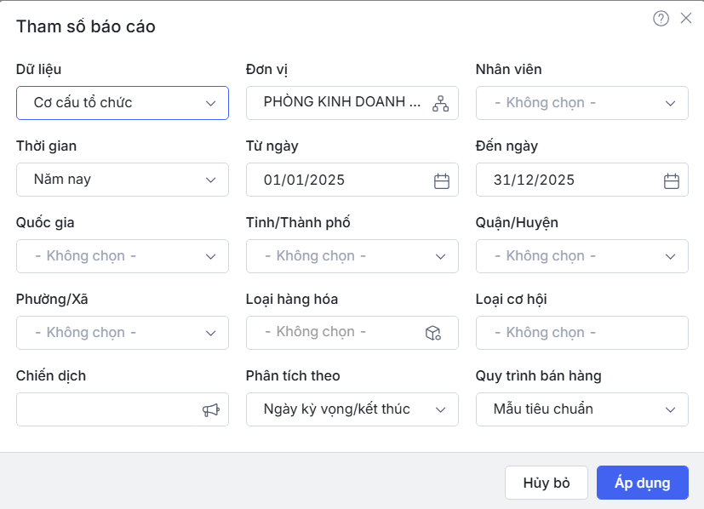Screen dimensions: 704x509
Task: Click the help question mark icon
Action: tap(661, 19)
